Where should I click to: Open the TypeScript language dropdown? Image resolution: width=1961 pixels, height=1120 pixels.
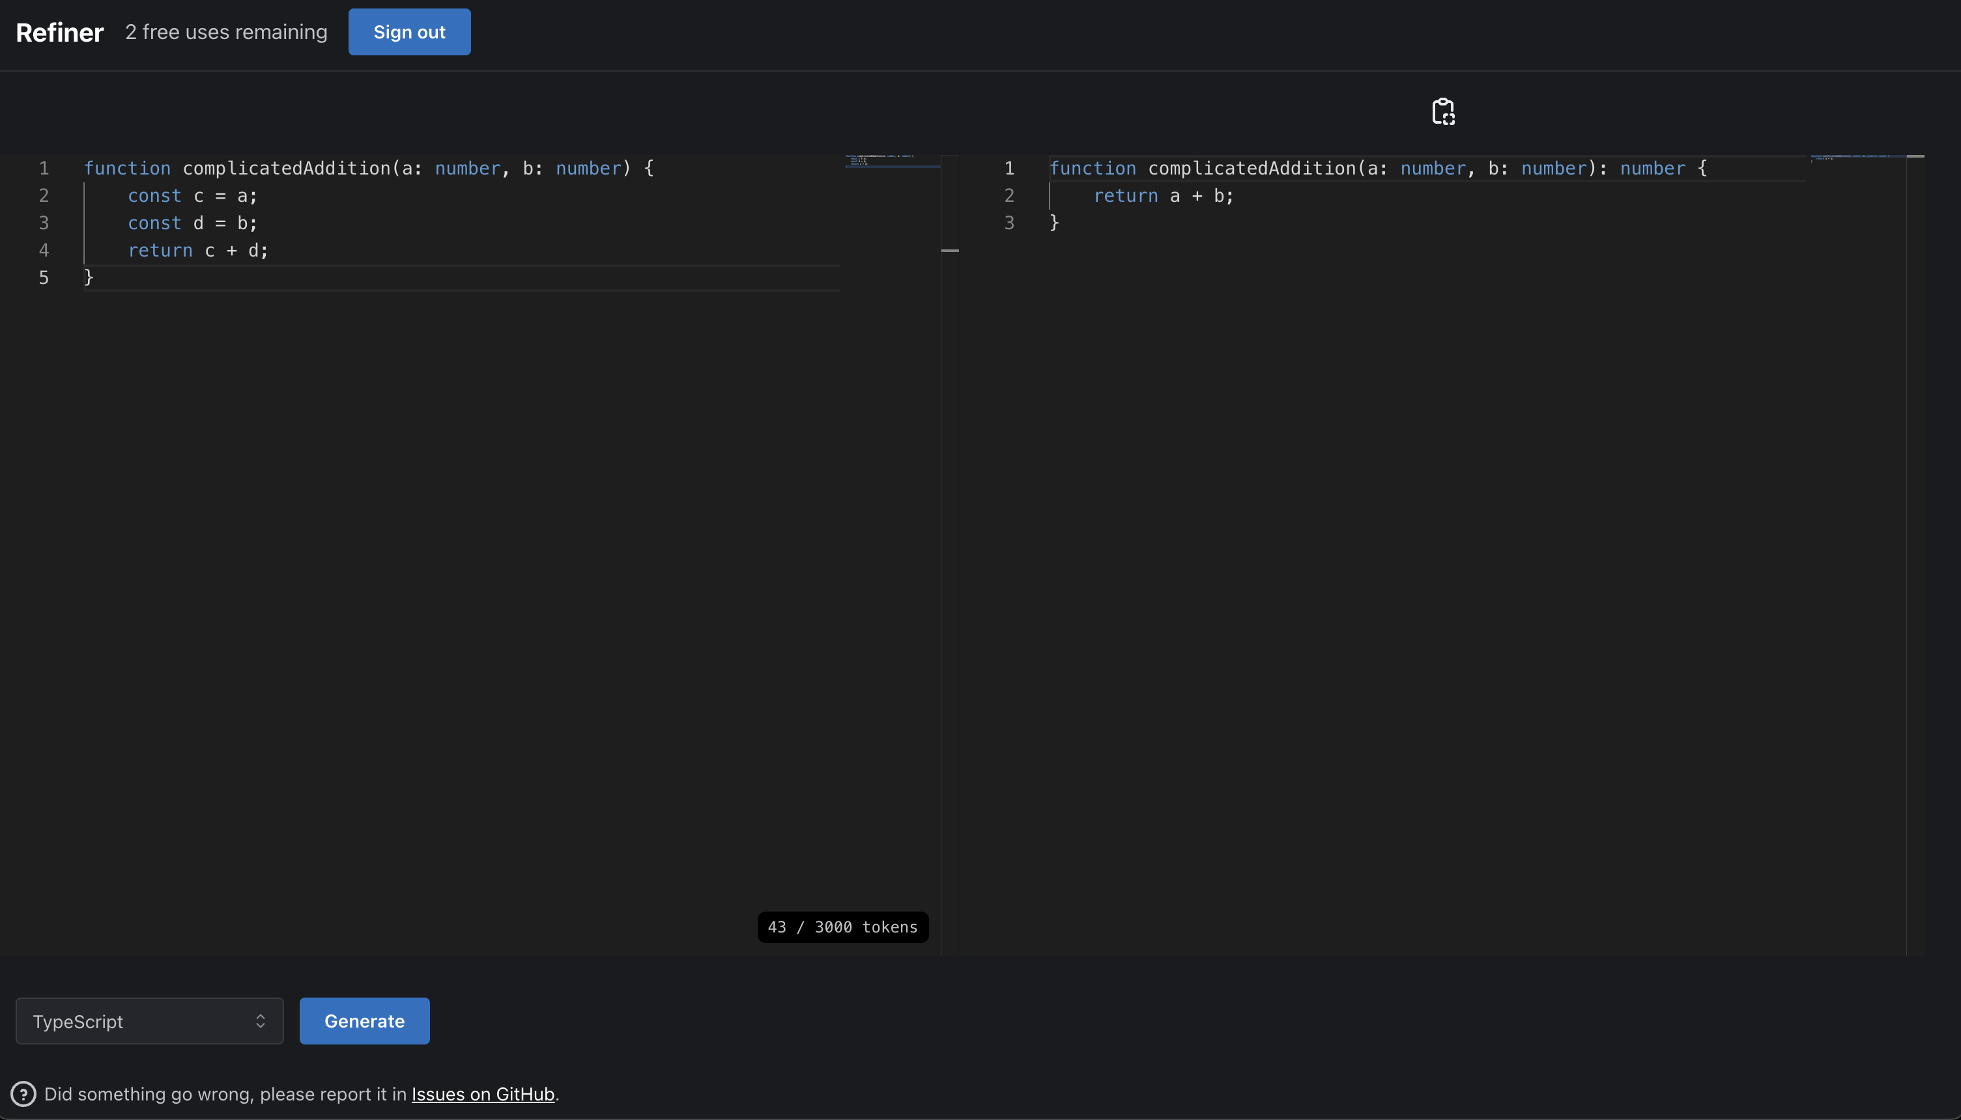coord(149,1021)
